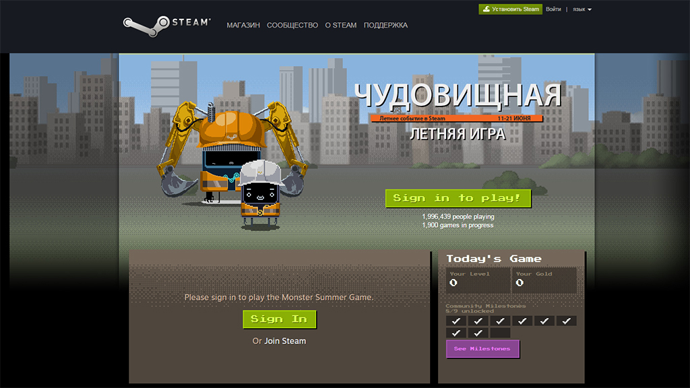Click the ЛЕТНЯЯ ИГРА subtitle
This screenshot has width=690, height=388.
[x=458, y=134]
